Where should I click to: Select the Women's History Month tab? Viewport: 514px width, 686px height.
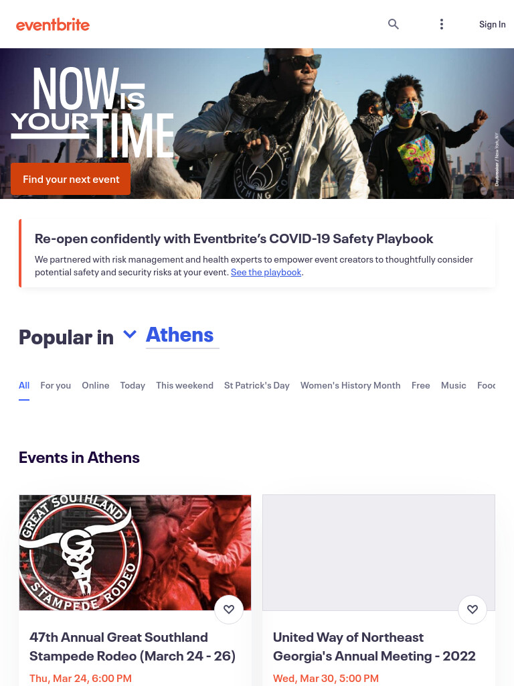click(350, 385)
